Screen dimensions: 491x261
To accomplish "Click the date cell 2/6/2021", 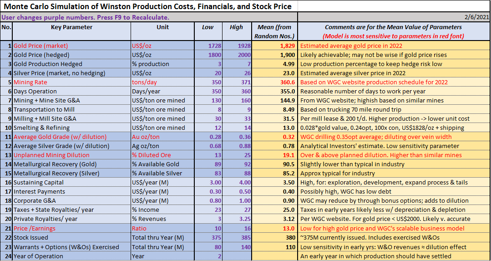I will pyautogui.click(x=394, y=17).
